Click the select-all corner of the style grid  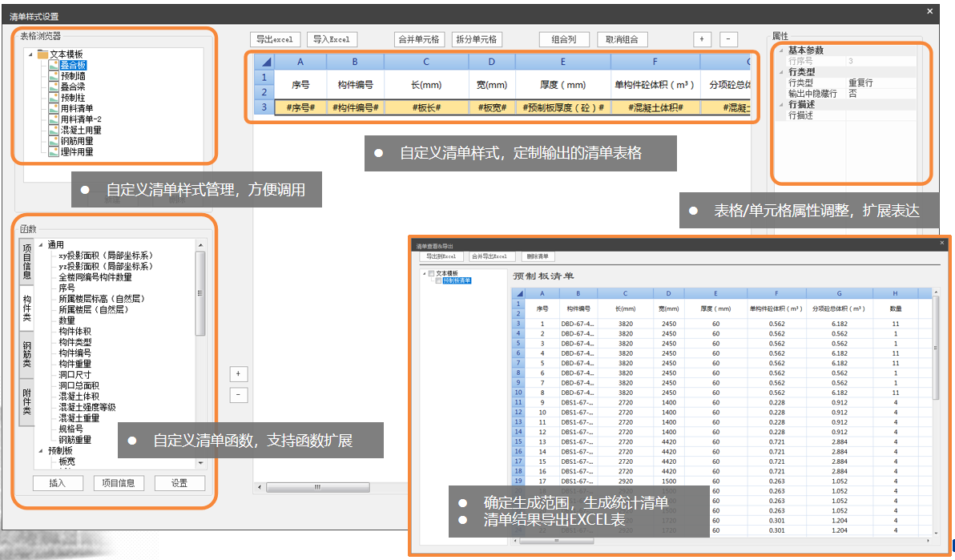pos(264,62)
